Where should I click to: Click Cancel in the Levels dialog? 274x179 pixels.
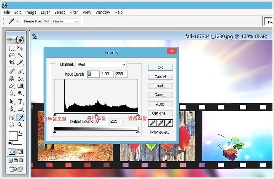161,77
